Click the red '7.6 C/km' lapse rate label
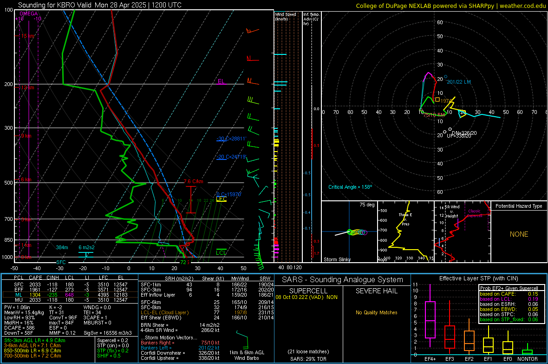 click(x=193, y=181)
